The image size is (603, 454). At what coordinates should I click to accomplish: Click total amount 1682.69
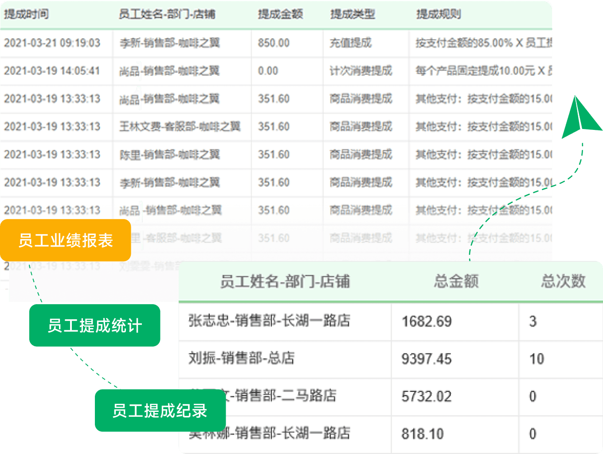(x=427, y=321)
